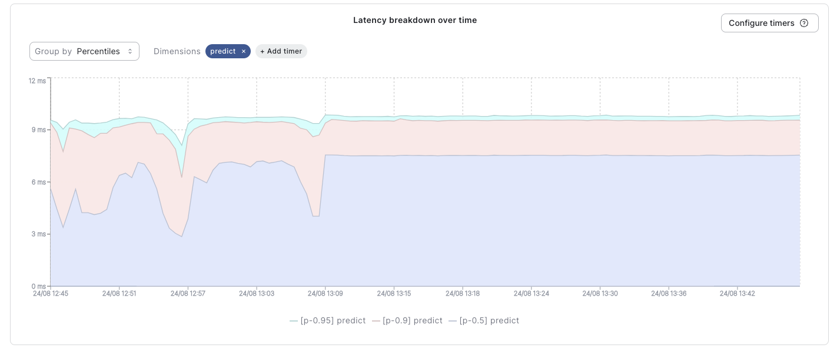Screen dimensions: 837x351
Task: Click the chart title Latency breakdown over time
Action: click(415, 20)
